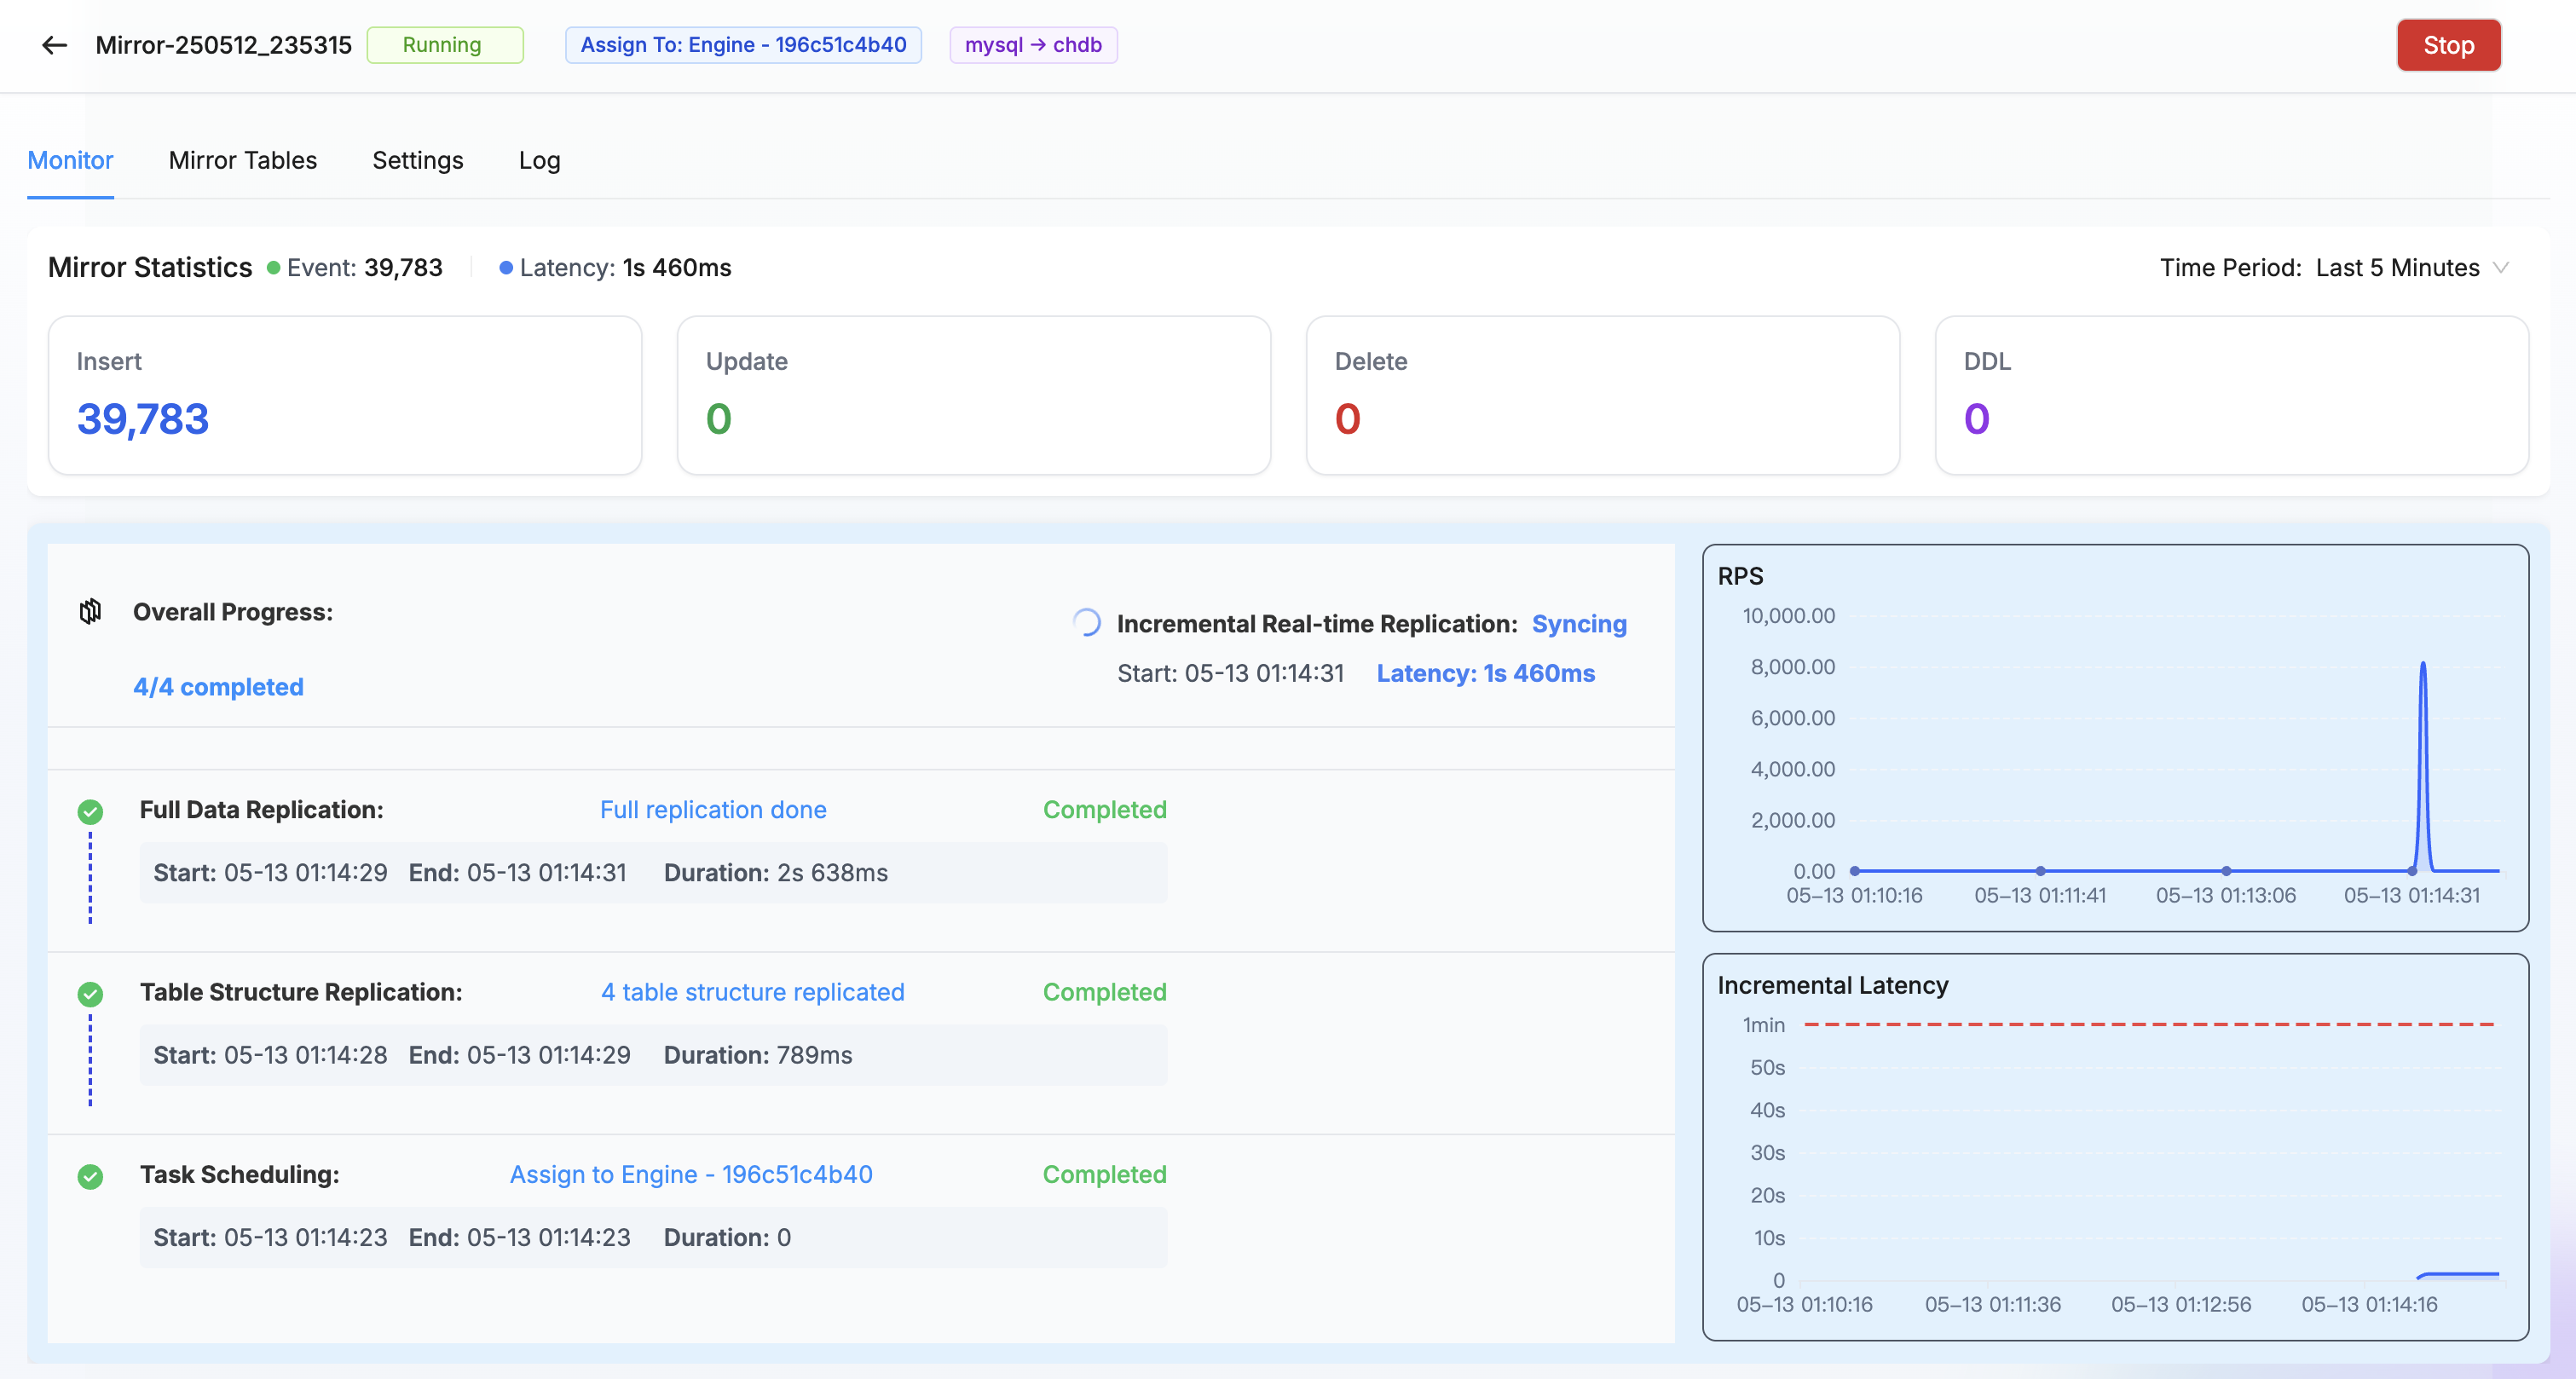Viewport: 2576px width, 1379px height.
Task: Click the Insert statistics card
Action: pos(345,395)
